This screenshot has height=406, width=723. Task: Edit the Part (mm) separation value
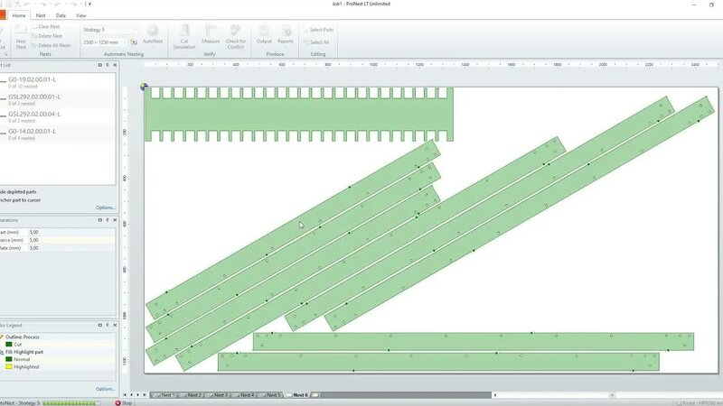71,233
